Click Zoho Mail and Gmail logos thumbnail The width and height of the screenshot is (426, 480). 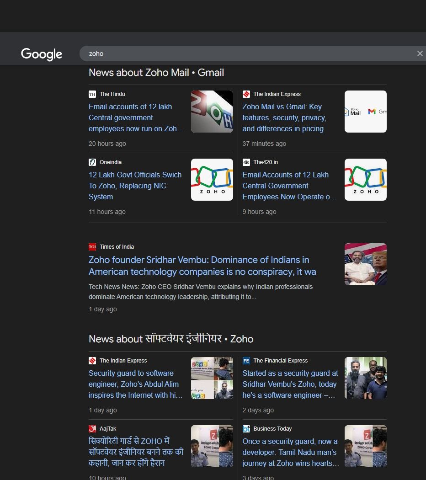pos(365,112)
